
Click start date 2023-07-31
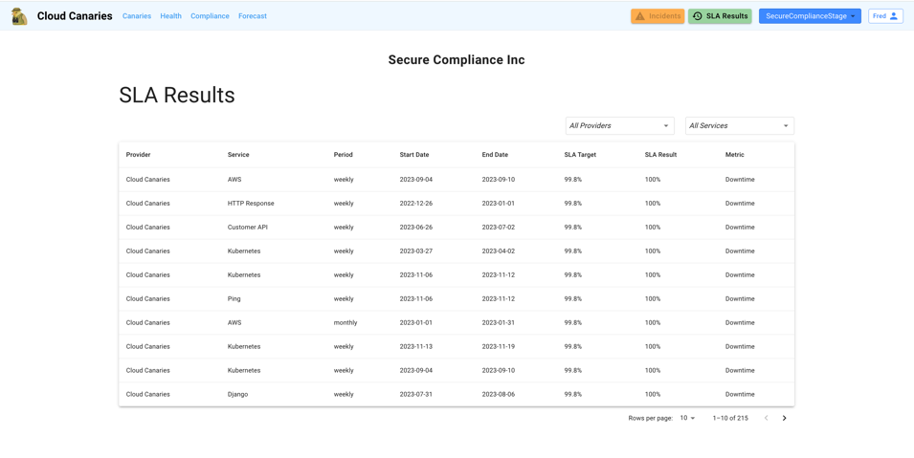pyautogui.click(x=416, y=395)
